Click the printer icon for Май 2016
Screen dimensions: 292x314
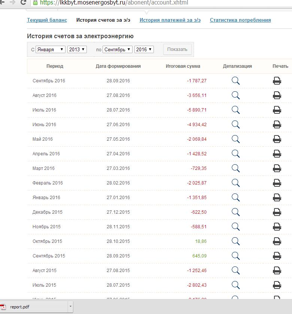point(277,139)
